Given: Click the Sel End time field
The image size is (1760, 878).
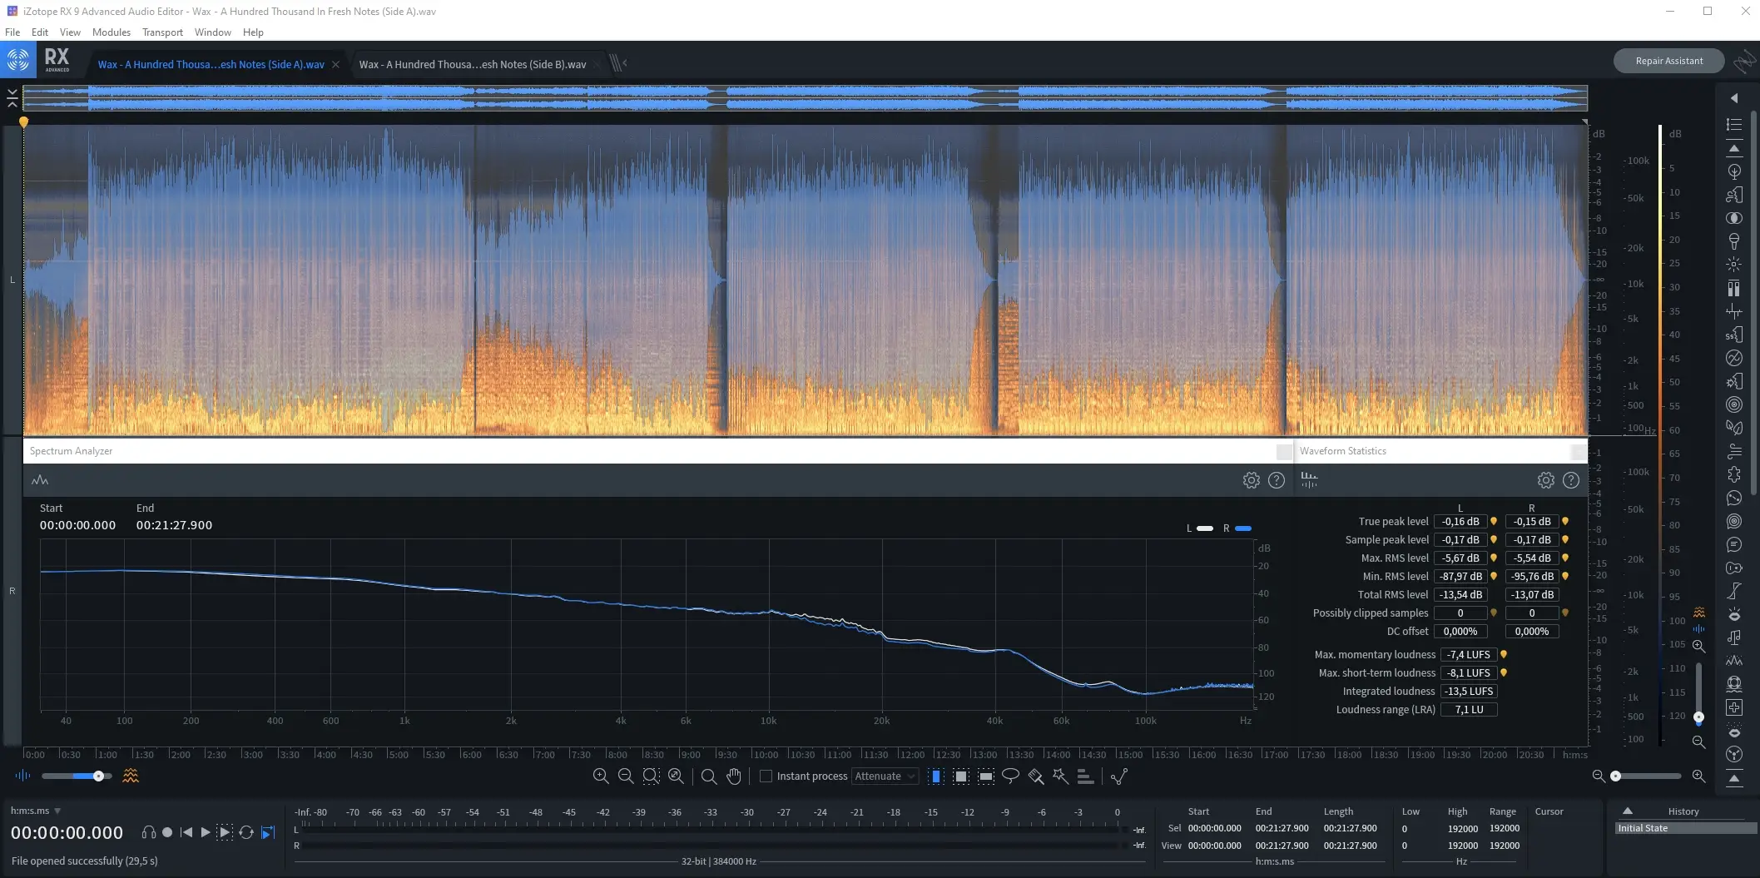Looking at the screenshot, I should coord(1282,828).
